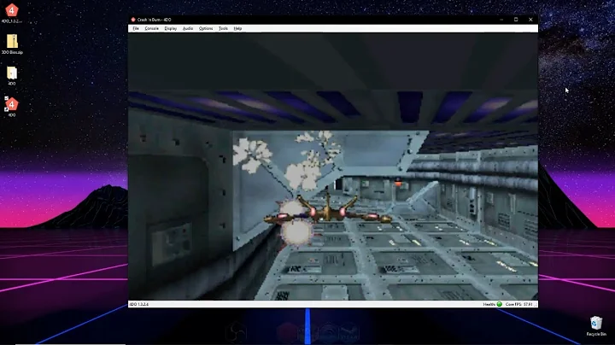Click the game display showing the spaceship
Image resolution: width=615 pixels, height=345 pixels.
coord(333,167)
